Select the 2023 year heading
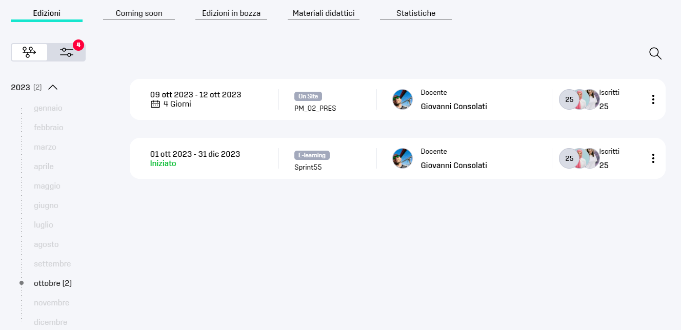 (x=21, y=88)
